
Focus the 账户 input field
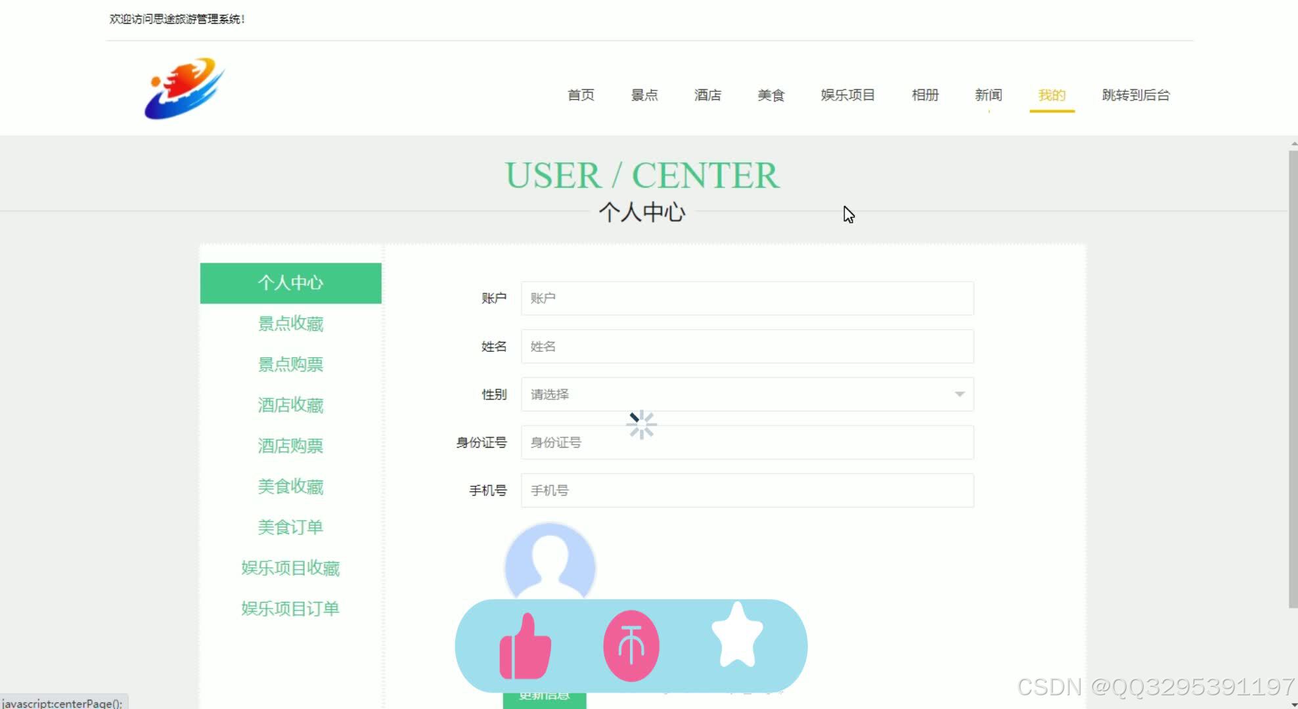[747, 298]
